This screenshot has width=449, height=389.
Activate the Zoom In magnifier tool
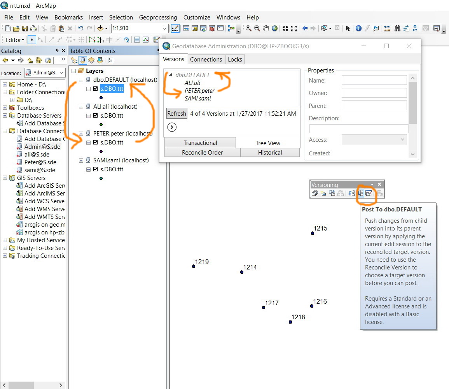[x=248, y=28]
